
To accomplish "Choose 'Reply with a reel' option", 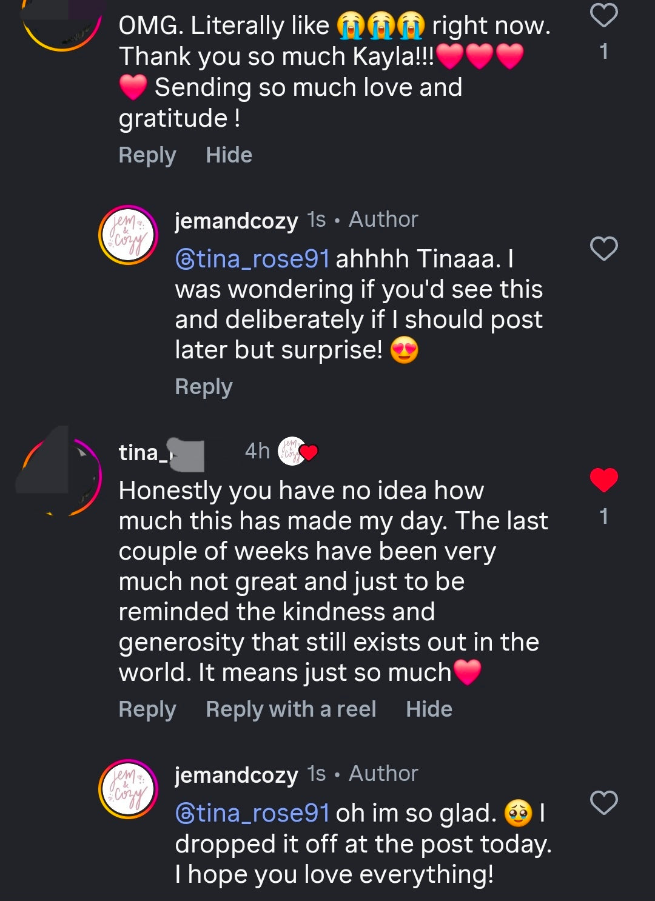I will (291, 709).
